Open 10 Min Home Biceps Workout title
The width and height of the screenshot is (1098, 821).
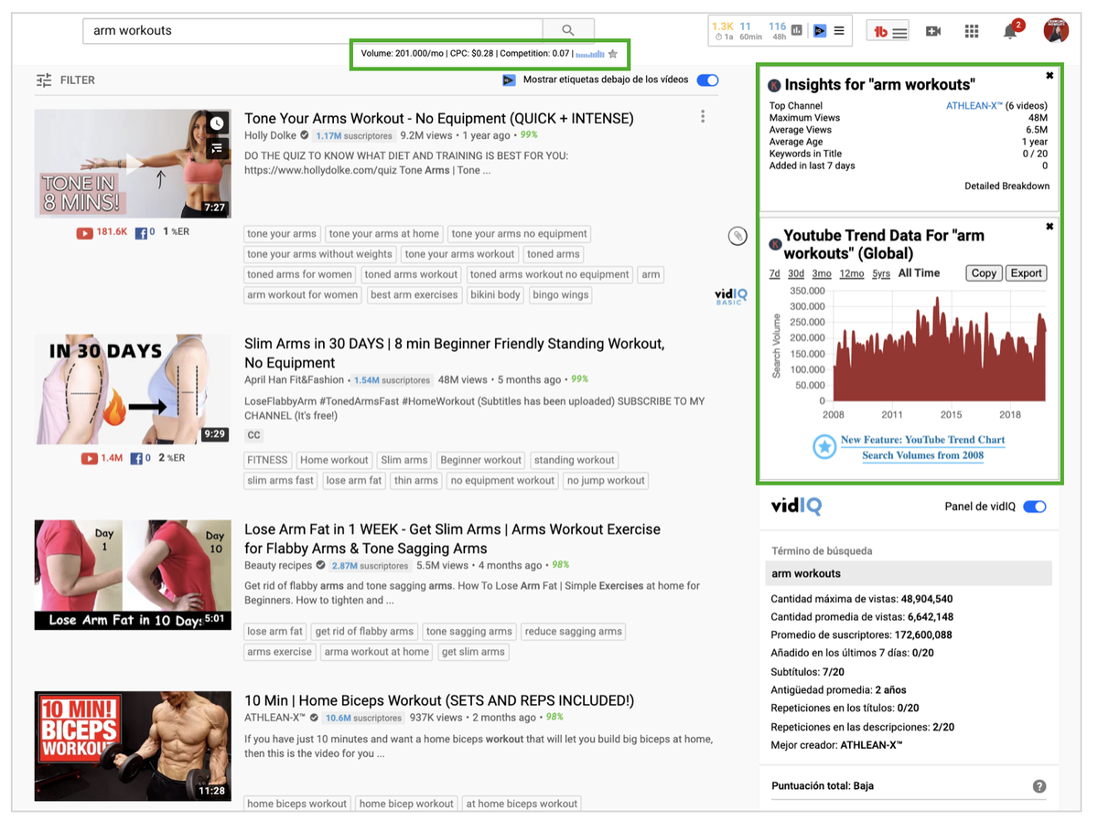(439, 700)
